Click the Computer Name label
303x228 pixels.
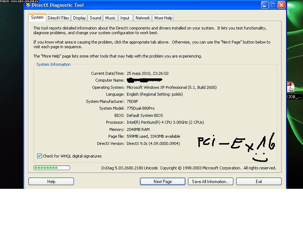(110, 80)
